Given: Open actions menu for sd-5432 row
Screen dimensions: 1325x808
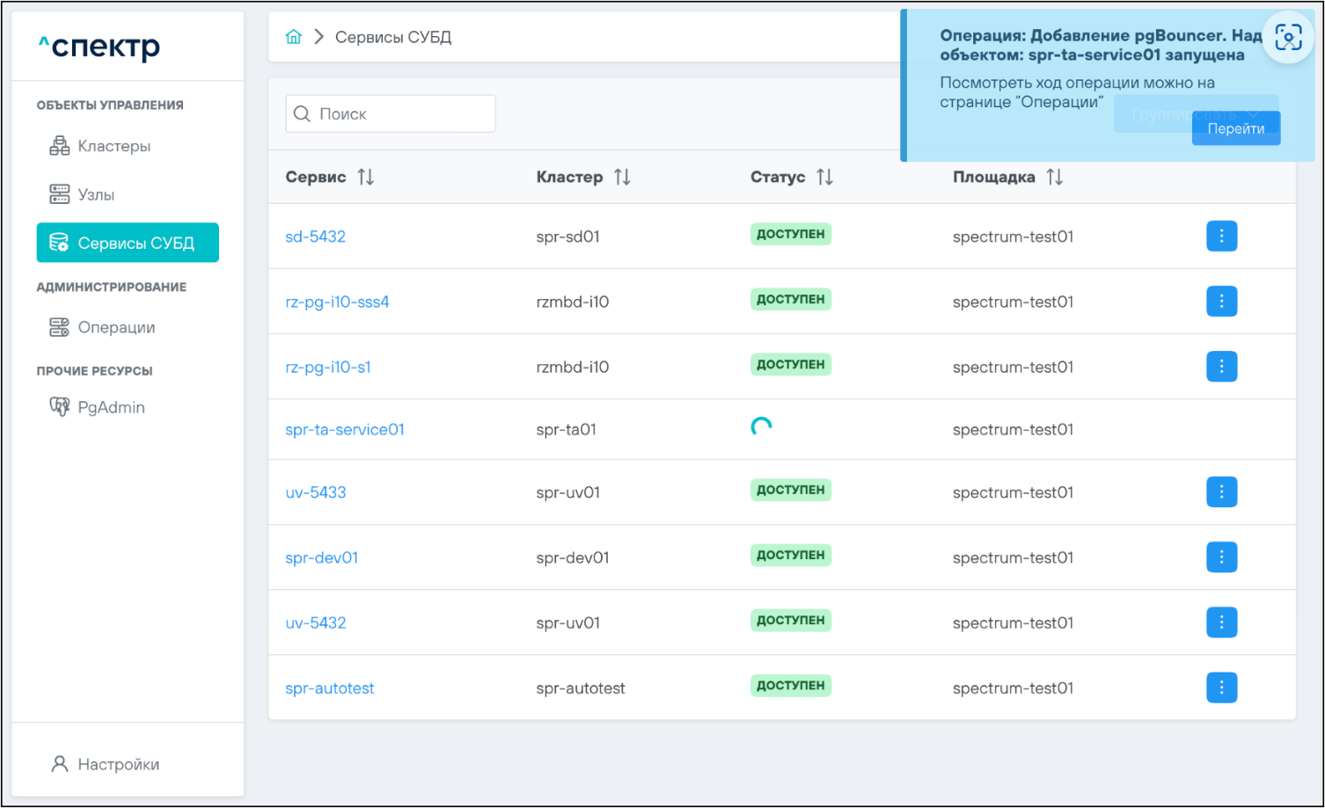Looking at the screenshot, I should (x=1221, y=237).
